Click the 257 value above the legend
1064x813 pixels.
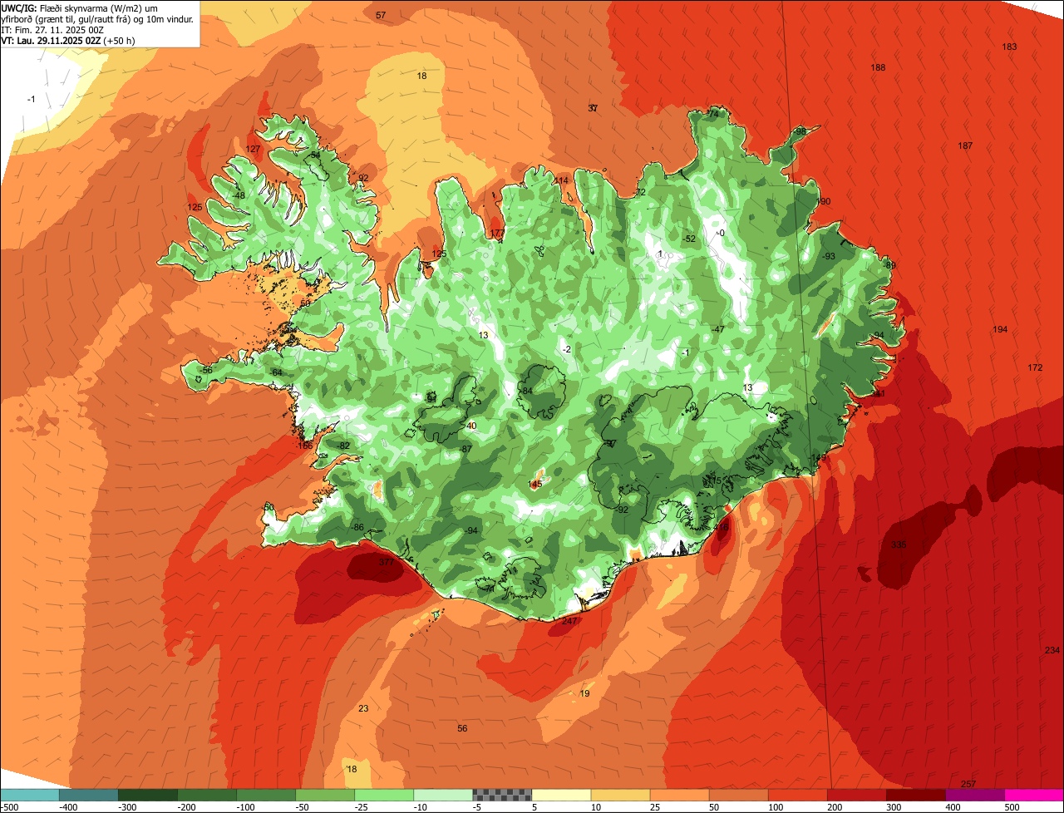(968, 785)
